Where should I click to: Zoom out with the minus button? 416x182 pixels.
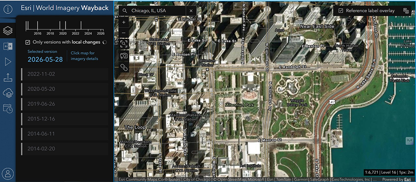[124, 33]
